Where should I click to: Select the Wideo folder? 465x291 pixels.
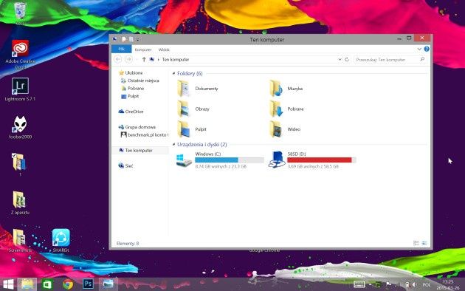pos(285,129)
